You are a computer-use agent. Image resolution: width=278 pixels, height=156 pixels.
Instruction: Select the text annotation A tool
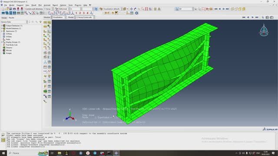[33, 13]
